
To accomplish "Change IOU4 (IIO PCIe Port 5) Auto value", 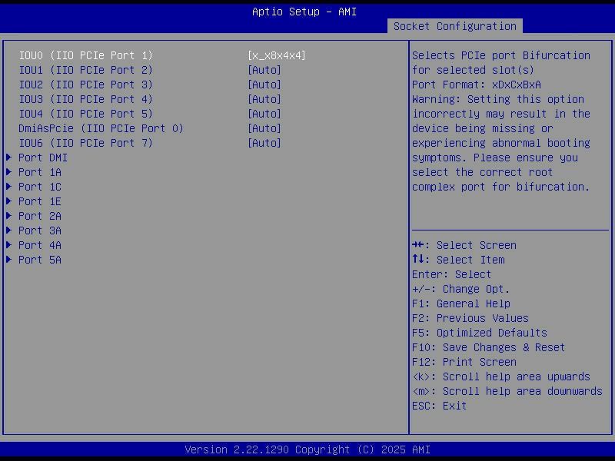I will (x=264, y=114).
